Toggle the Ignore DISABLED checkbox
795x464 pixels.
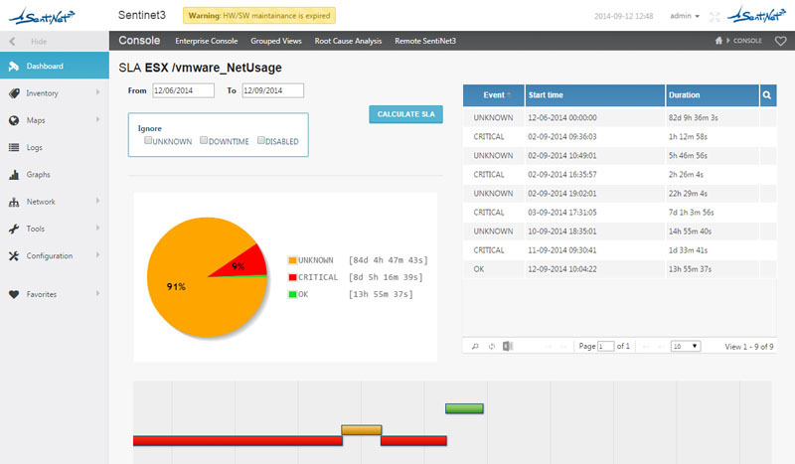pyautogui.click(x=261, y=140)
